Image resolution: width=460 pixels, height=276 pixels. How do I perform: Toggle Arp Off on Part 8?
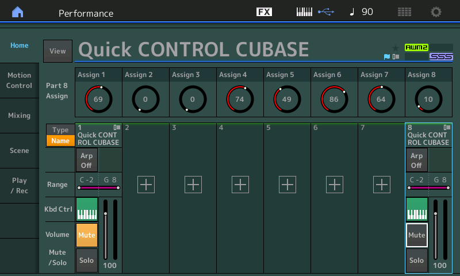click(416, 160)
